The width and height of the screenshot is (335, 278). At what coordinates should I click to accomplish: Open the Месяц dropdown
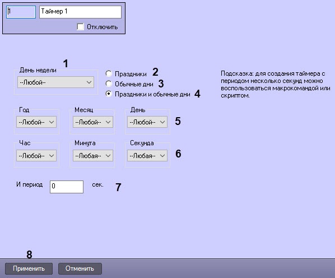coord(93,122)
